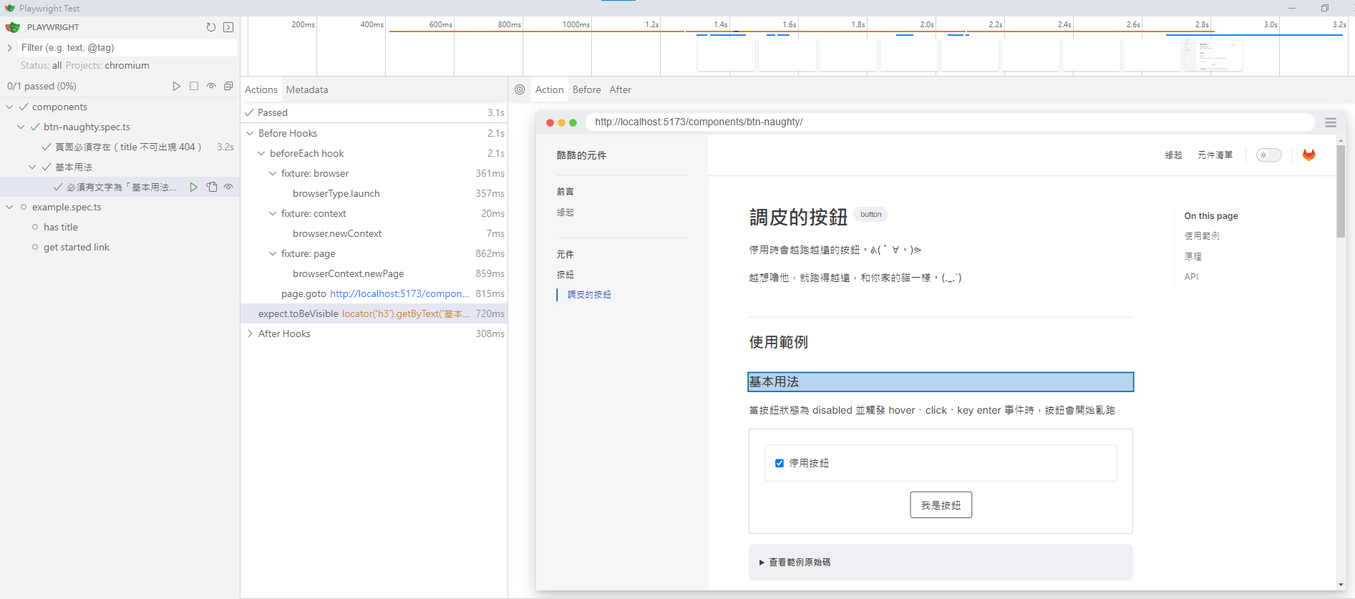Expand the filter options chevron
Viewport: 1355px width, 599px height.
point(9,48)
